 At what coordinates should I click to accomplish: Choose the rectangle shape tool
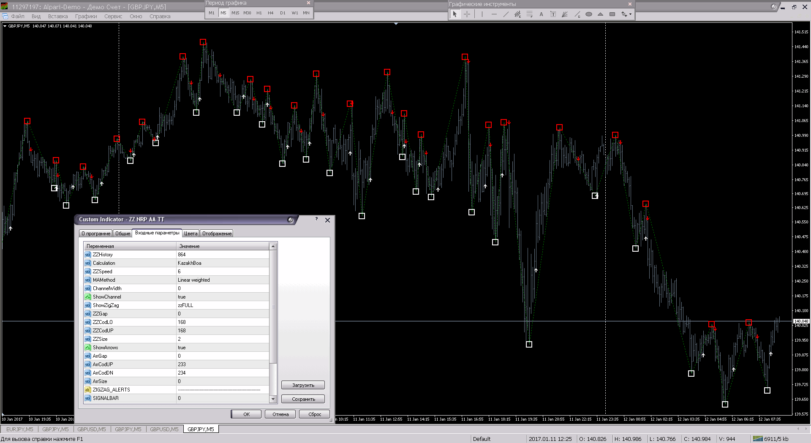[x=612, y=14]
